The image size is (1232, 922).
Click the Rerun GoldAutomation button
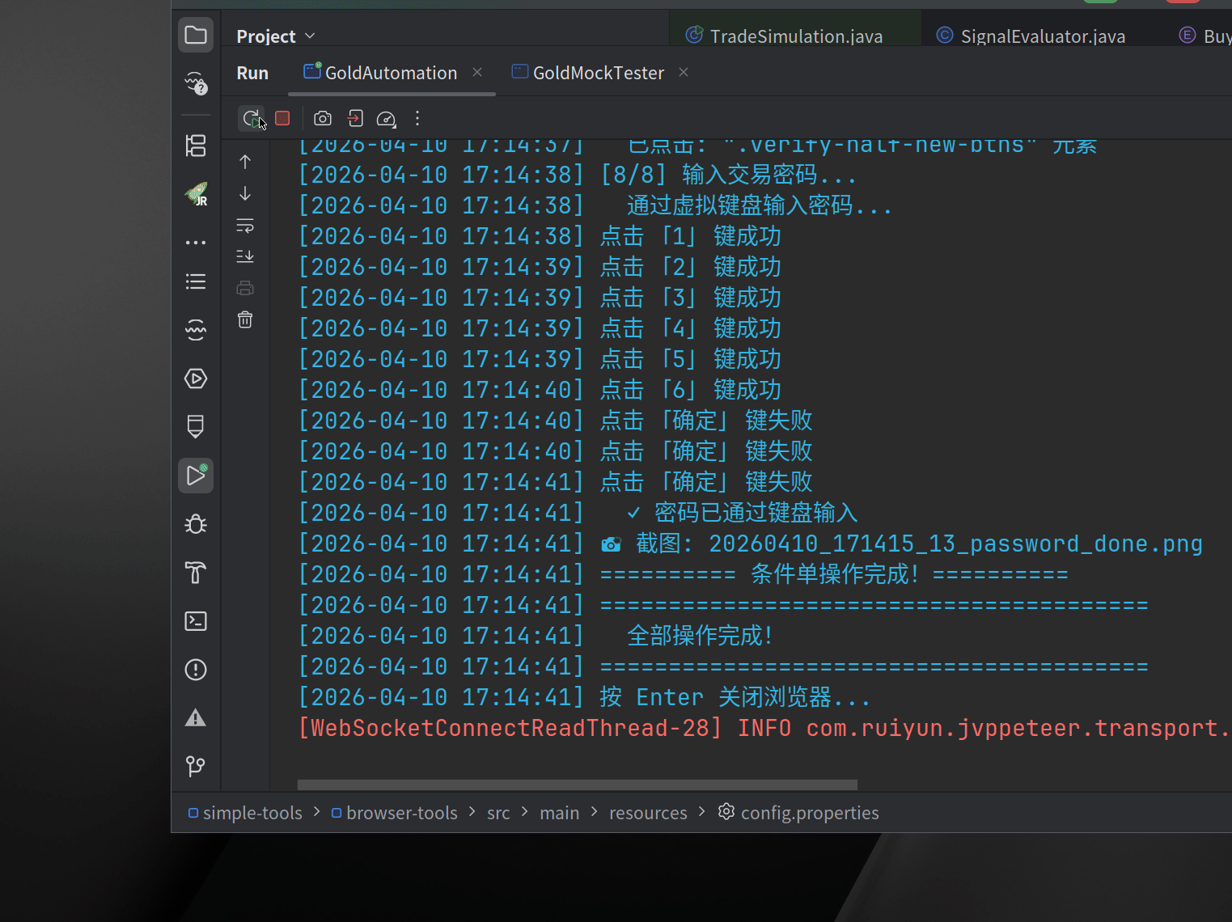(252, 118)
